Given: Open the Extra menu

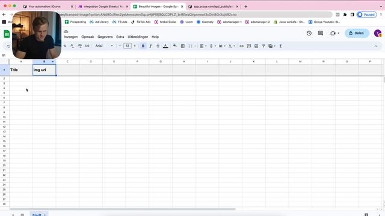Looking at the screenshot, I should point(120,37).
